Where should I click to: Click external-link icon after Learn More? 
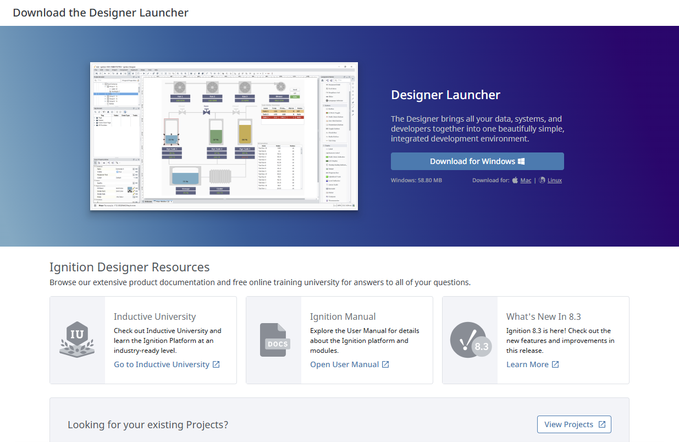point(555,364)
